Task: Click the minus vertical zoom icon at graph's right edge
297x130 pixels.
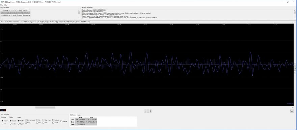Action: click(295, 66)
